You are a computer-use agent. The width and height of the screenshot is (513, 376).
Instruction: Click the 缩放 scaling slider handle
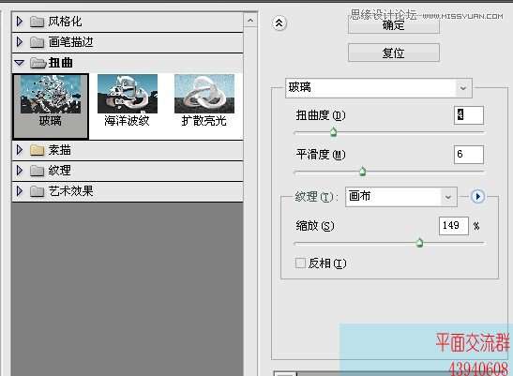pyautogui.click(x=419, y=243)
